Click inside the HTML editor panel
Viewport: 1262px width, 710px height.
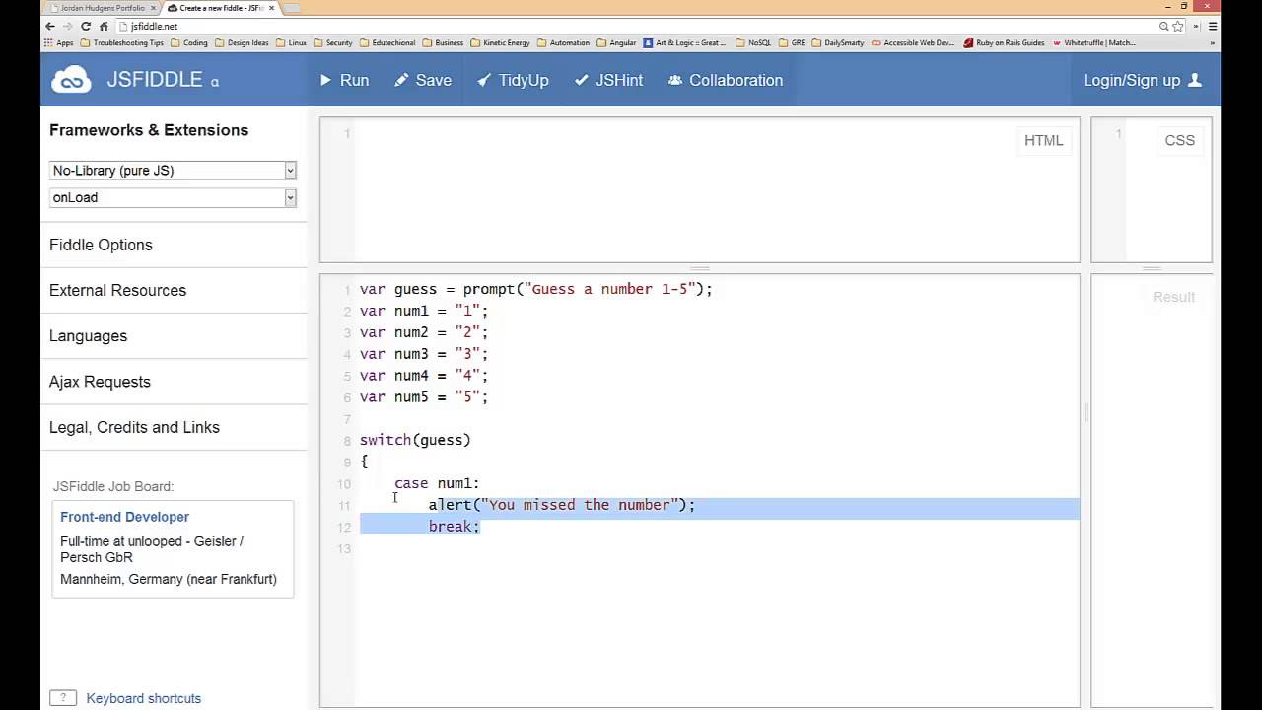click(699, 190)
